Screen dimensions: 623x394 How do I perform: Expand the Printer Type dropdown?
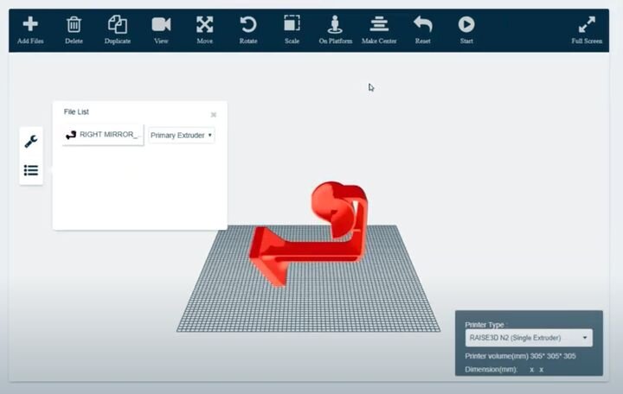click(x=528, y=338)
